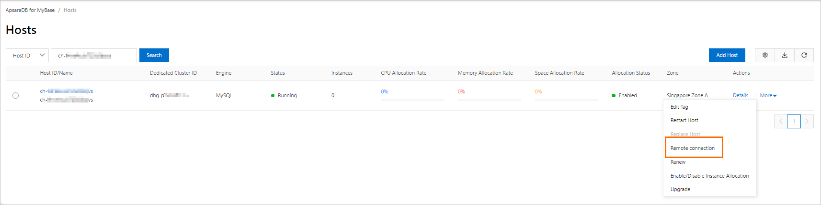Open the table settings gear icon
This screenshot has width=821, height=205.
click(x=765, y=55)
